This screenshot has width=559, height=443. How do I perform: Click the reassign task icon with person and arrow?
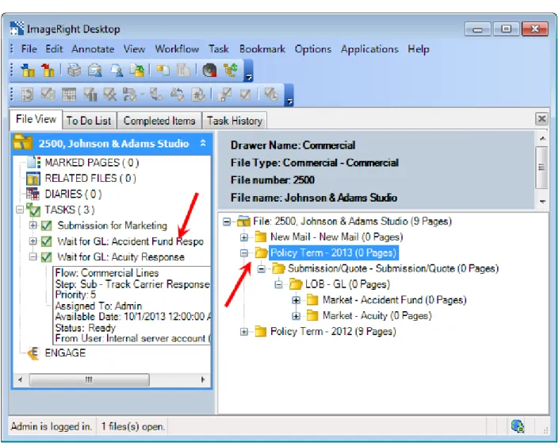(177, 95)
